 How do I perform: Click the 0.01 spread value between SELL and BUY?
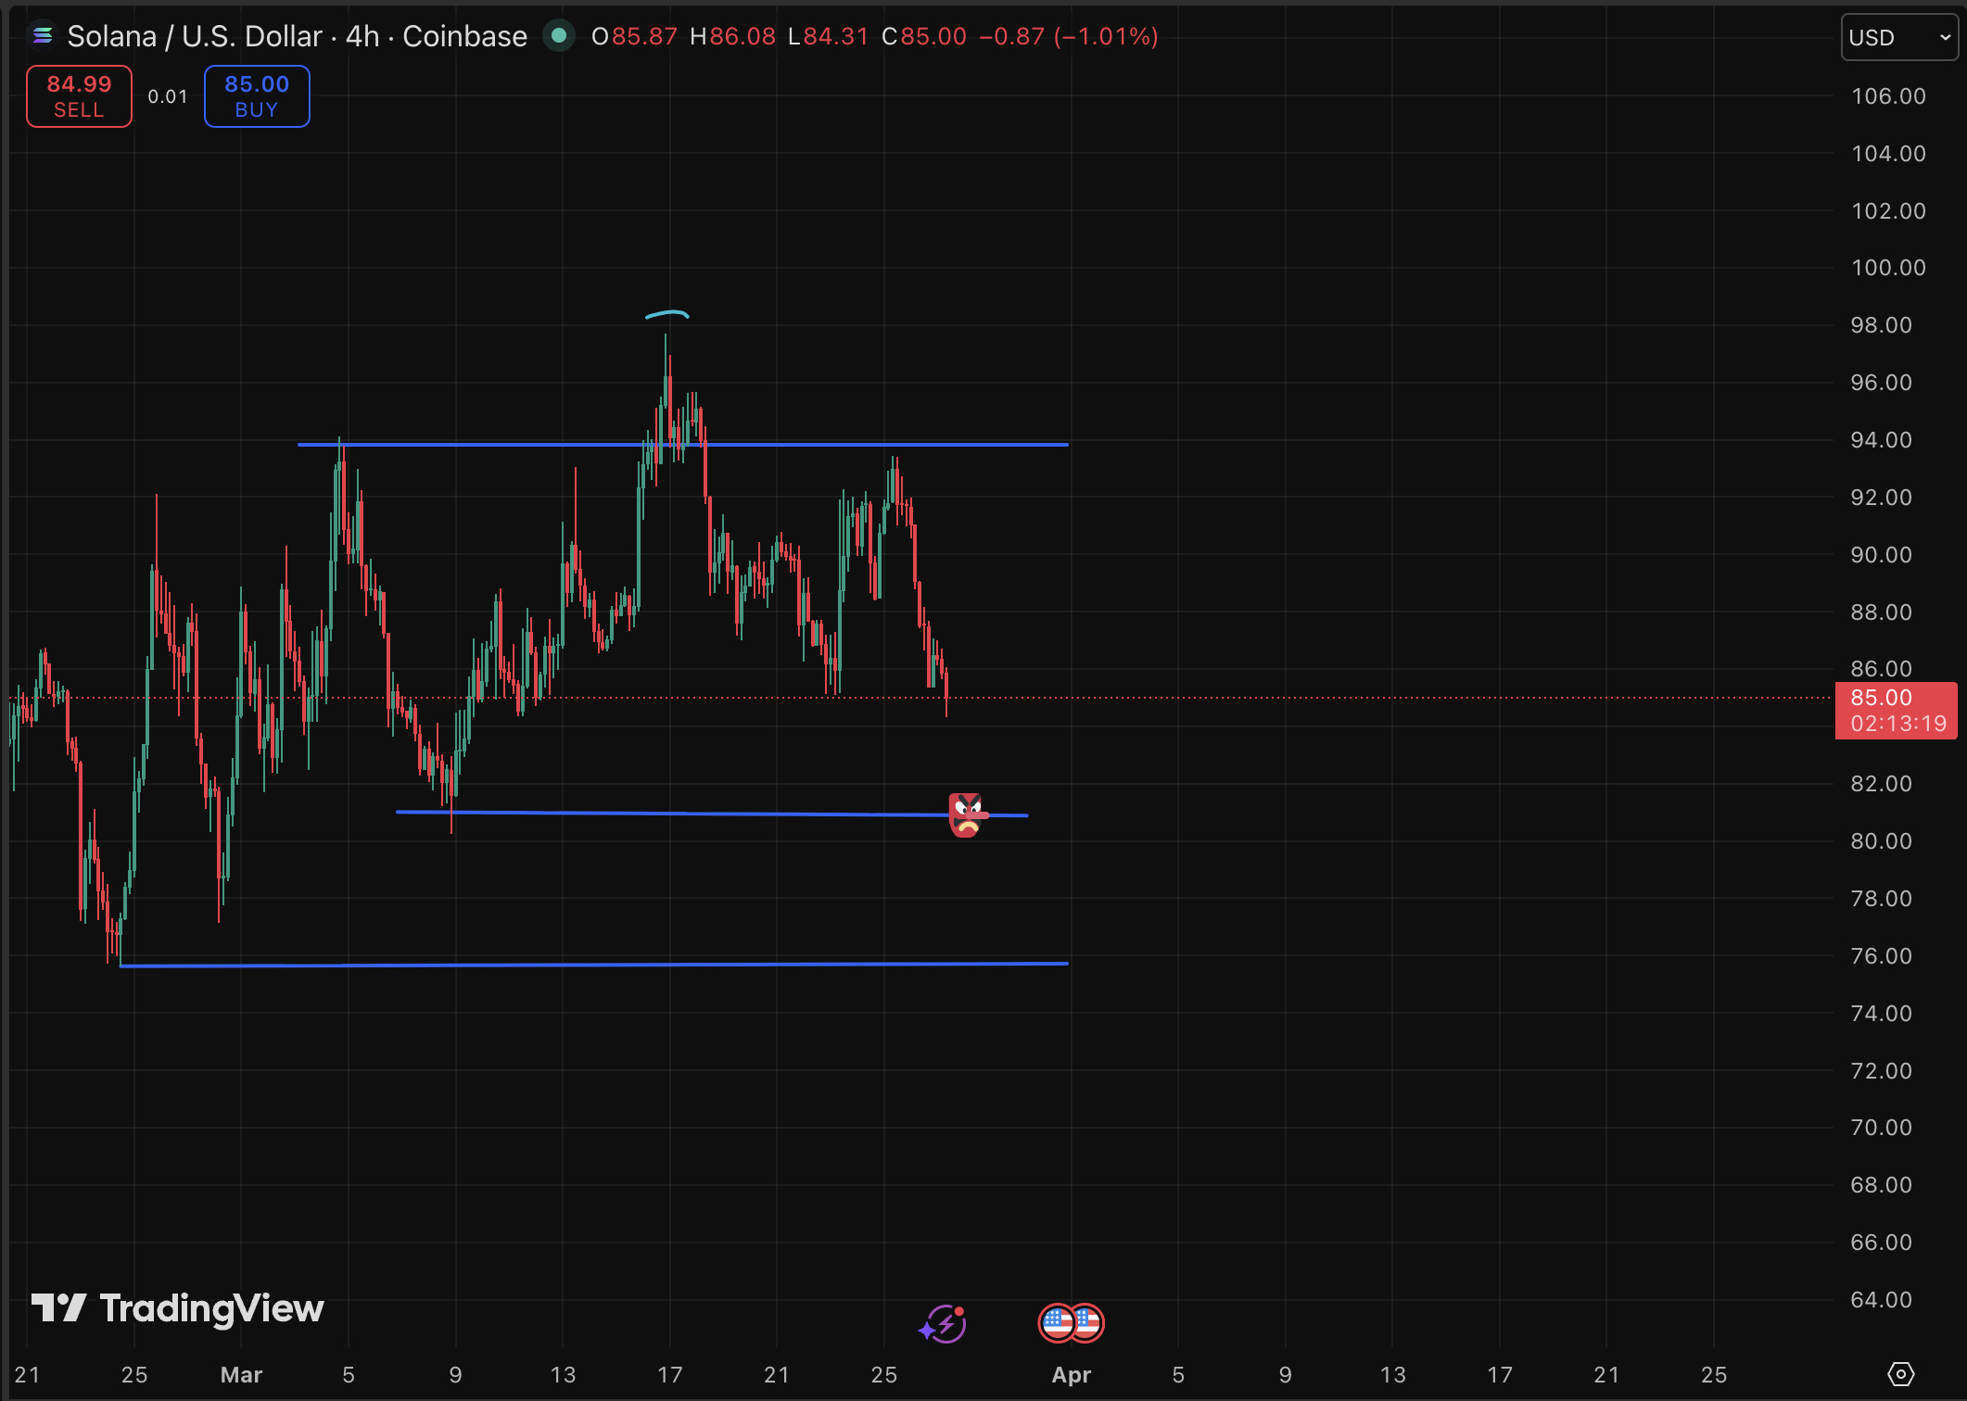point(168,95)
